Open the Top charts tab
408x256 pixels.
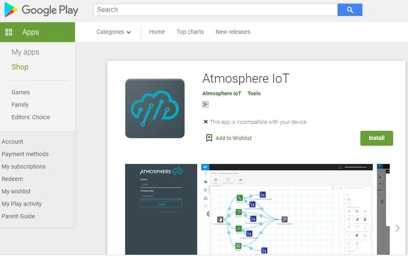tap(190, 32)
